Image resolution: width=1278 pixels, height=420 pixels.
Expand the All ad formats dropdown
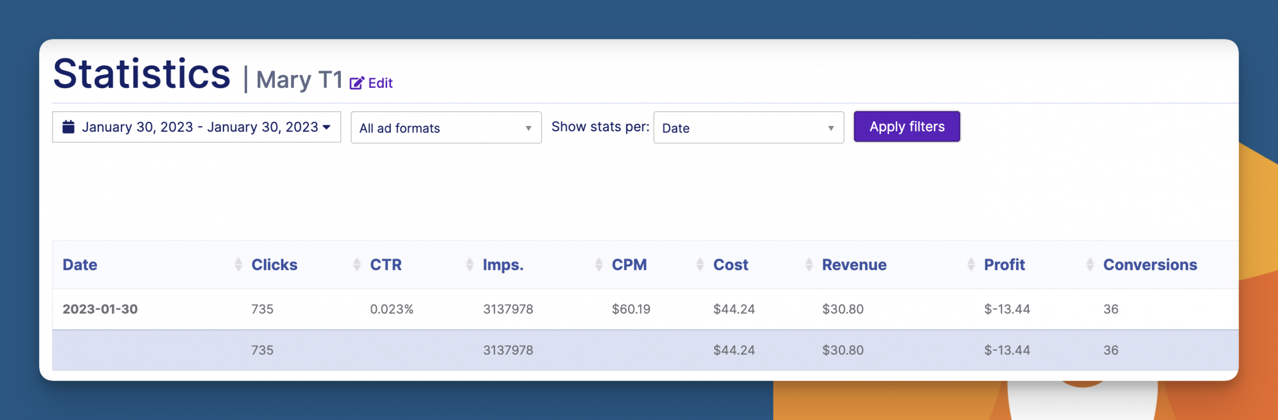click(x=446, y=128)
